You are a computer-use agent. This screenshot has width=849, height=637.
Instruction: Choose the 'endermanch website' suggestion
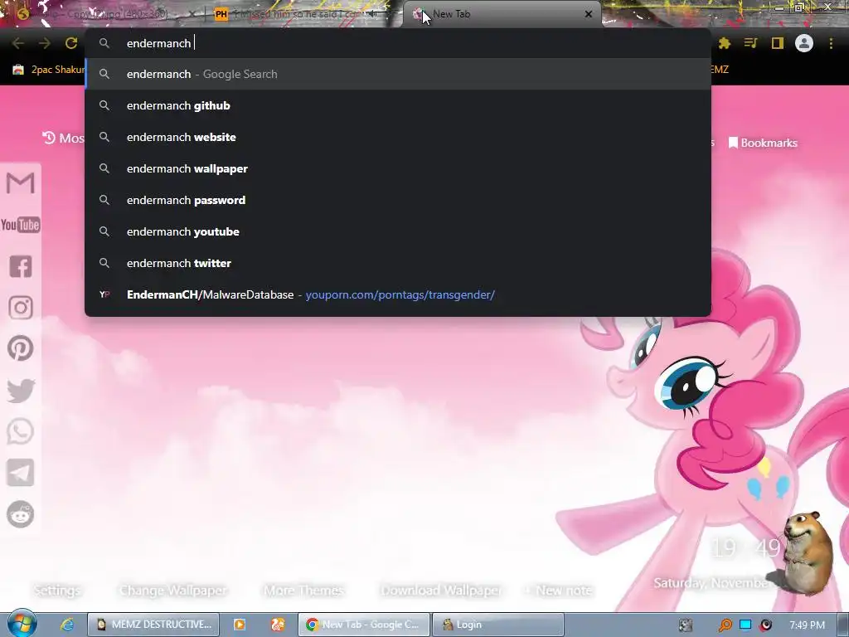click(398, 137)
